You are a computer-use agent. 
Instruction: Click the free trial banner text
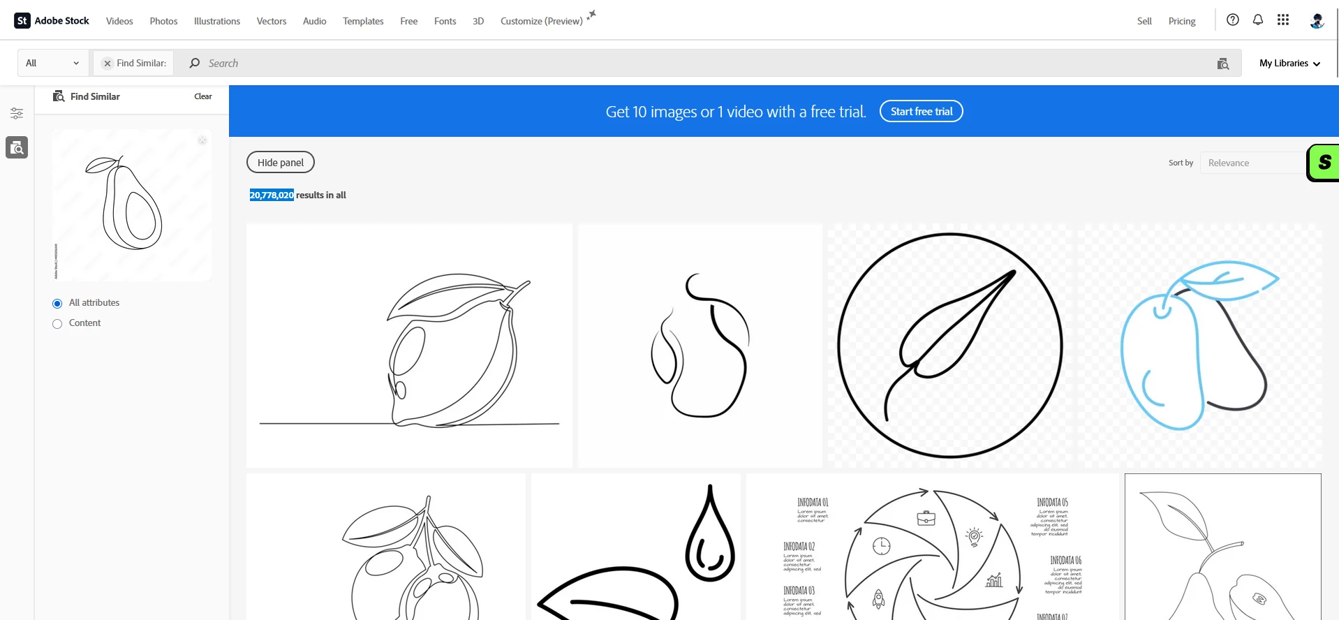(736, 112)
